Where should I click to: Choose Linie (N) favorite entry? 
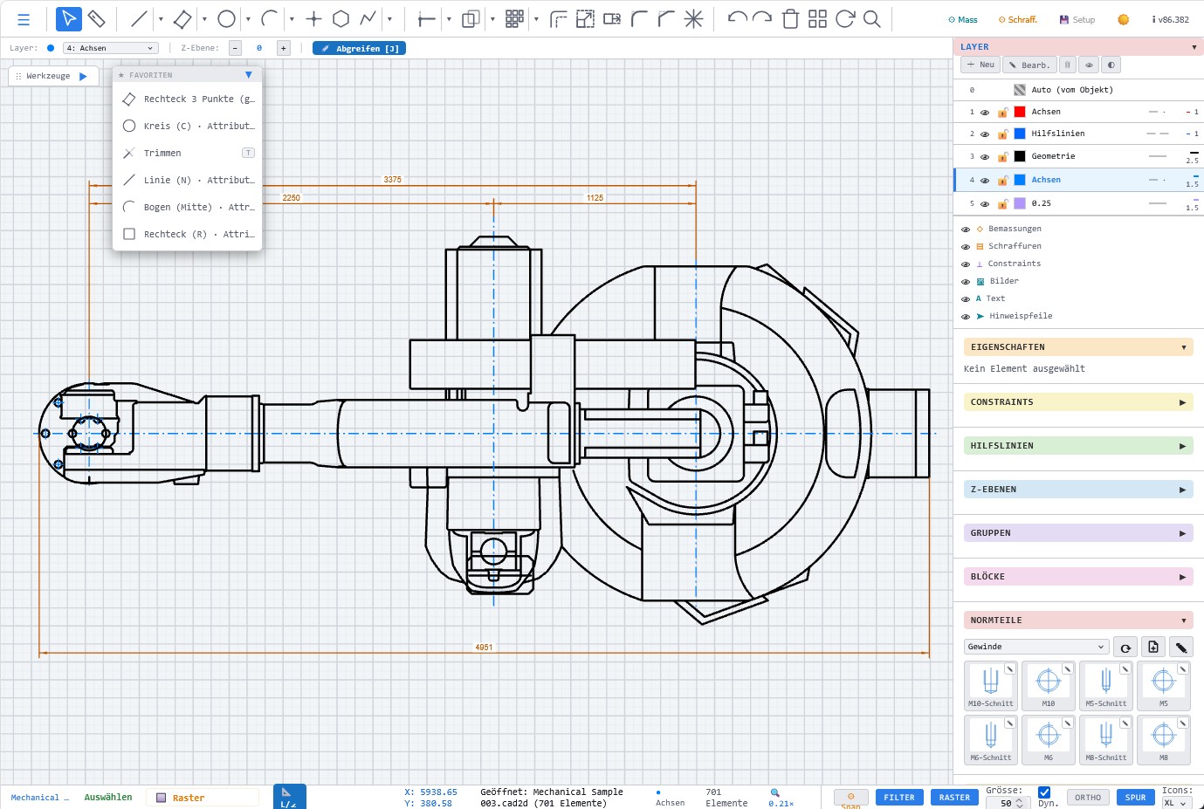pyautogui.click(x=188, y=181)
